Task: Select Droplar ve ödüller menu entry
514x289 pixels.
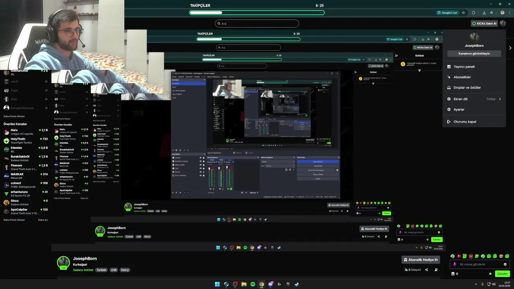Action: point(474,88)
